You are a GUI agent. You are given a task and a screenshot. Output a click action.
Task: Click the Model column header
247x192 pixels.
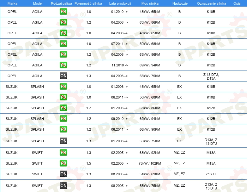coord(38,3)
